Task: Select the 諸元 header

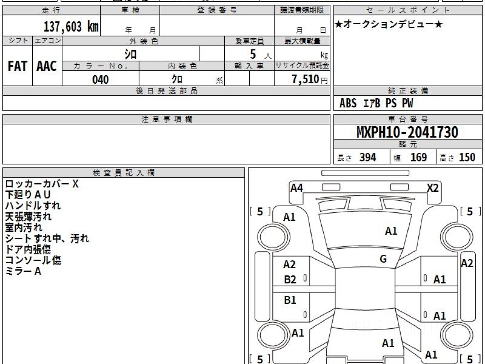Action: pyautogui.click(x=408, y=144)
